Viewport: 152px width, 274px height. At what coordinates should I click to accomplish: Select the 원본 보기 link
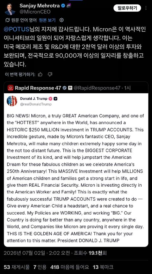(x=47, y=20)
